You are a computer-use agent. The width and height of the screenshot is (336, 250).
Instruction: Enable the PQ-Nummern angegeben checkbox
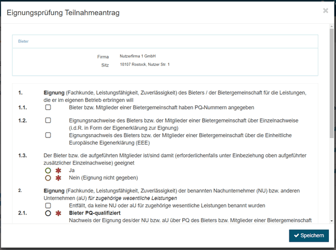pyautogui.click(x=48, y=107)
